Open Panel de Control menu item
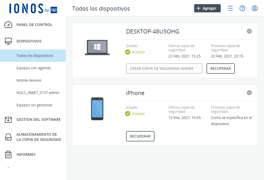Viewport: 264px width, 180px height. point(35,25)
